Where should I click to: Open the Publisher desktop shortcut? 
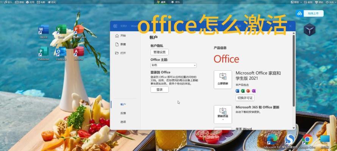tap(44, 54)
